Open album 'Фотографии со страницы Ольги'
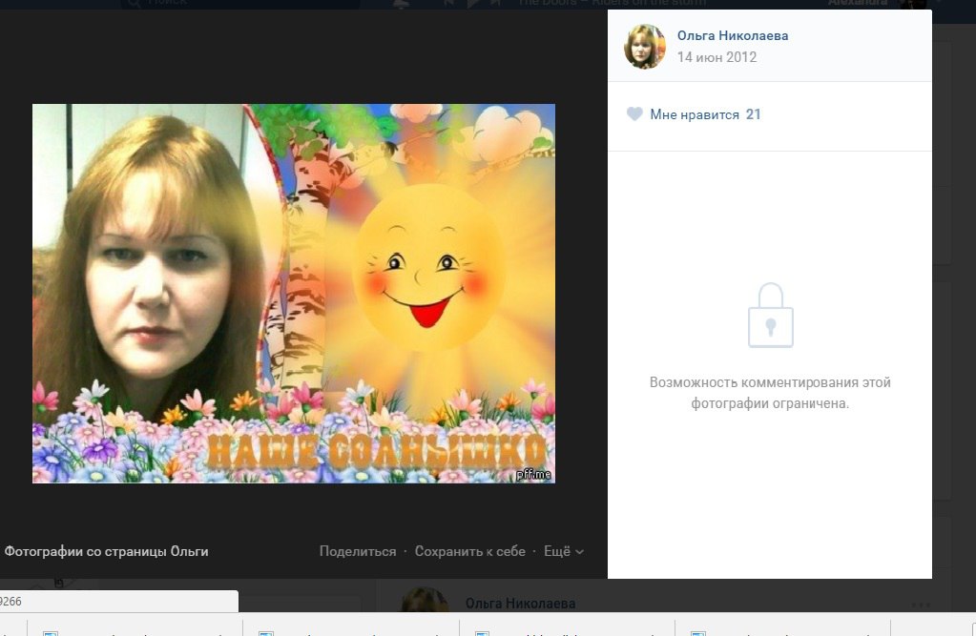The width and height of the screenshot is (976, 636). (106, 551)
